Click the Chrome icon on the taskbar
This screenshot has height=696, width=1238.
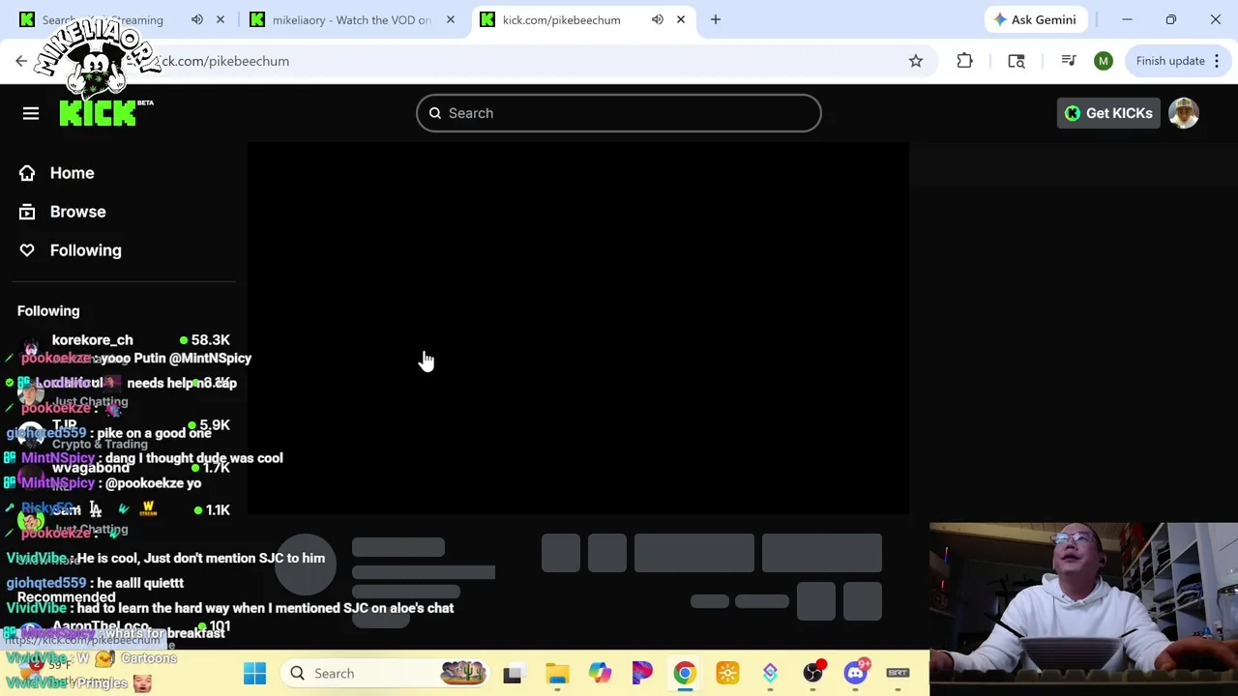click(685, 673)
